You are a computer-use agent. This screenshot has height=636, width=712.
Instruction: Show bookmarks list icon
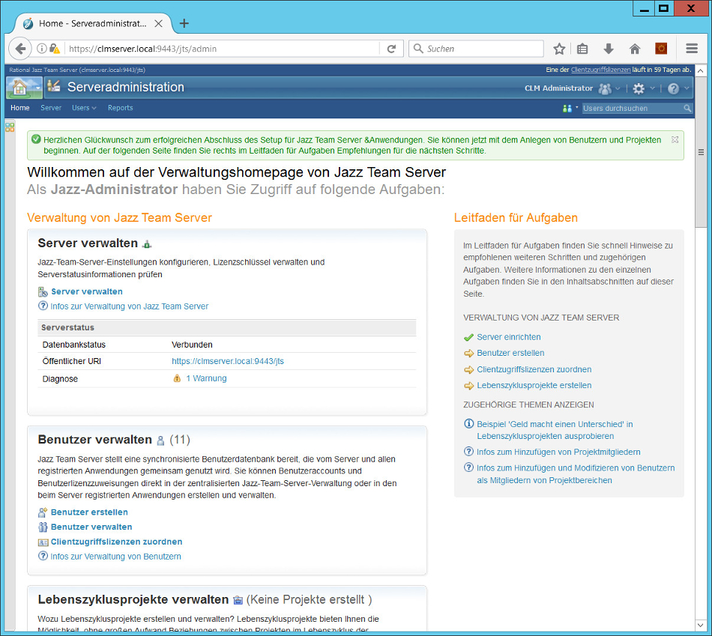coord(582,49)
